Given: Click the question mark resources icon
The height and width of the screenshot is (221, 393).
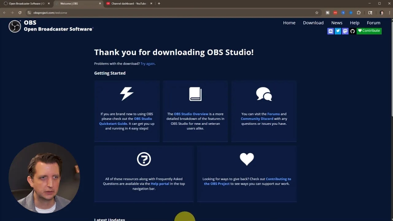Looking at the screenshot, I should tap(144, 159).
